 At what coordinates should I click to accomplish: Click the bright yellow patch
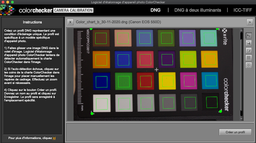[x=167, y=81]
